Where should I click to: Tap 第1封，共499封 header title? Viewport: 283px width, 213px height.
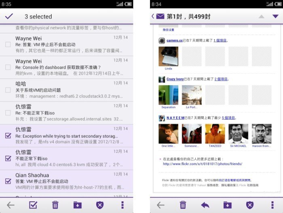tap(188, 17)
